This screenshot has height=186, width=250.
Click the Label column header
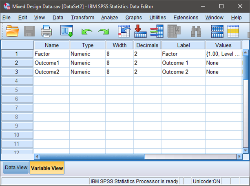184,45
